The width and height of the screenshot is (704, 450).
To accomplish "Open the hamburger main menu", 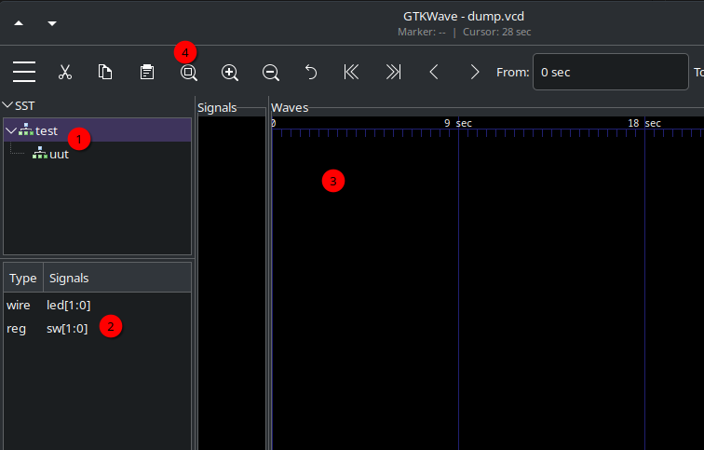I will (x=24, y=72).
